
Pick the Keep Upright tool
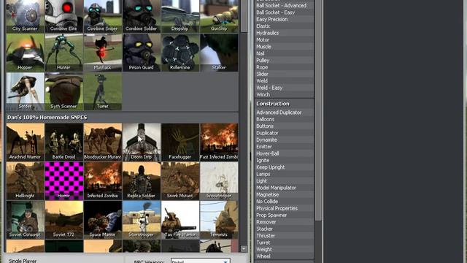point(285,167)
